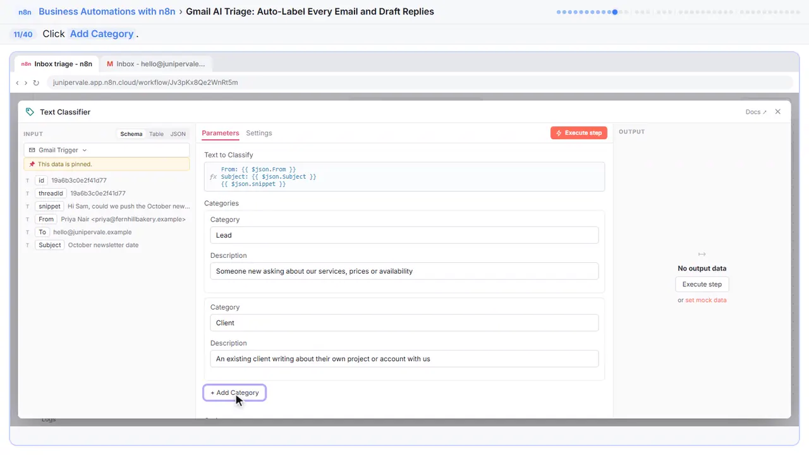Viewport: 809px width, 455px height.
Task: Click the Category field containing Lead
Action: [404, 235]
